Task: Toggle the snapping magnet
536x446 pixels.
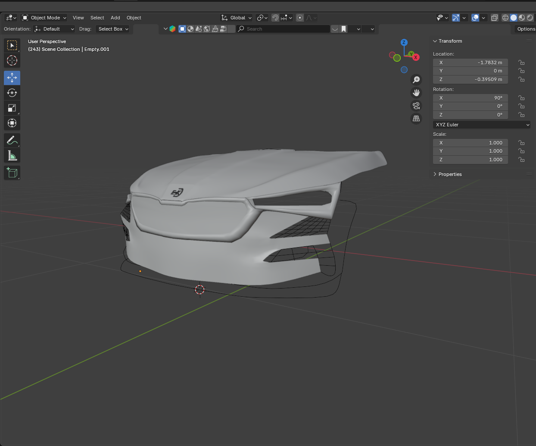Action: click(275, 18)
